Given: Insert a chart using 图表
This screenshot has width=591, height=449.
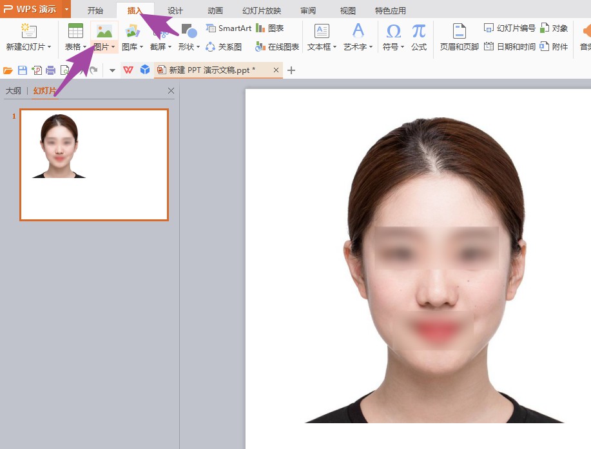Looking at the screenshot, I should click(270, 28).
